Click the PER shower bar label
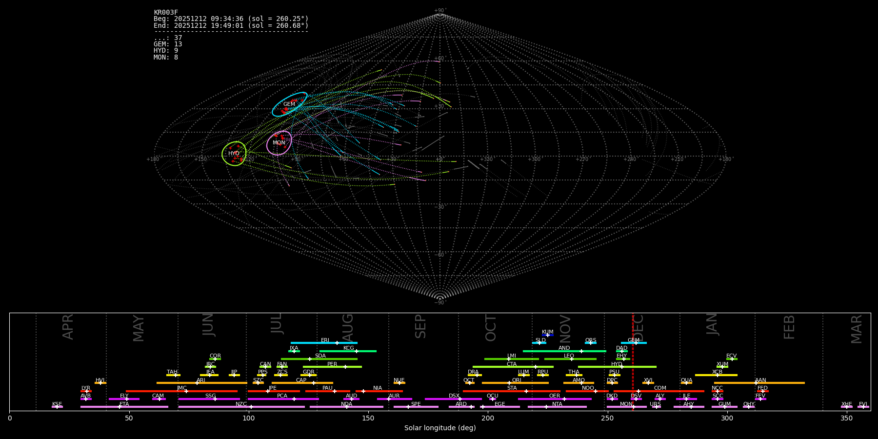The width and height of the screenshot is (878, 439). click(332, 364)
